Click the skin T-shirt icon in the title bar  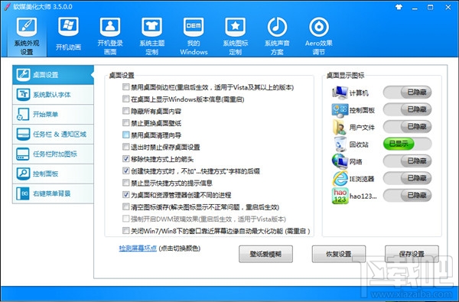click(399, 7)
